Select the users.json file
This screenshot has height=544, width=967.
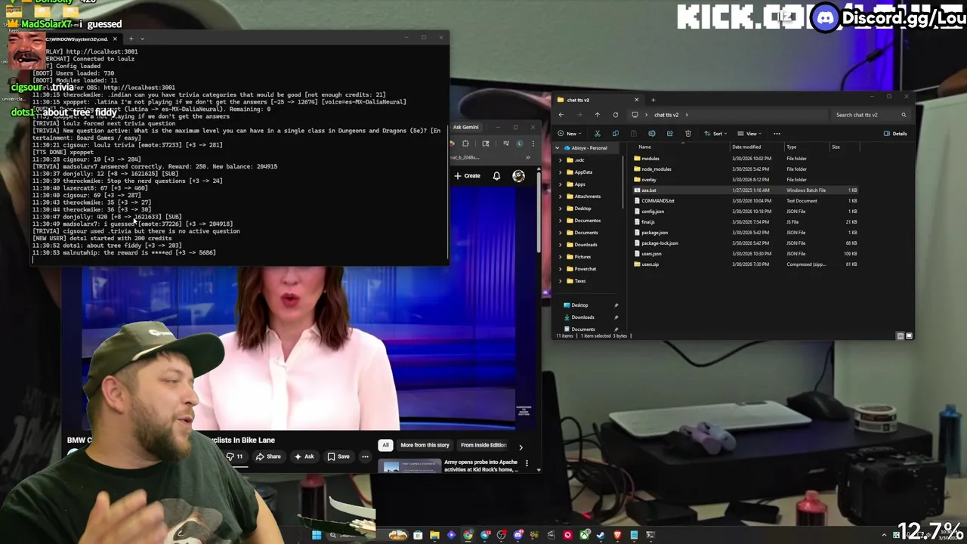pyautogui.click(x=650, y=254)
